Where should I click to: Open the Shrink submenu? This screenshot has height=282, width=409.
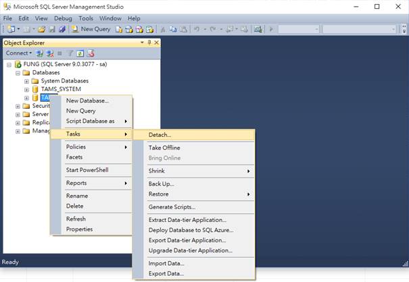(x=194, y=171)
